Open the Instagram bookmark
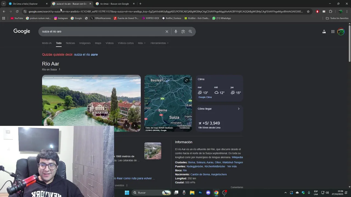 click(x=61, y=18)
